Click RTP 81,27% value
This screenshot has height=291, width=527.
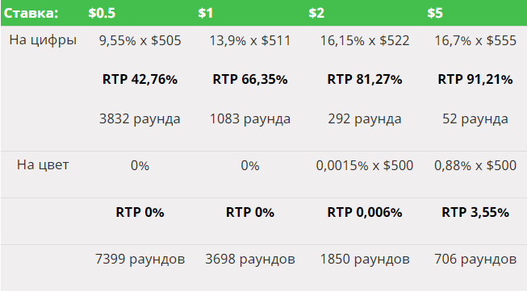tap(365, 80)
